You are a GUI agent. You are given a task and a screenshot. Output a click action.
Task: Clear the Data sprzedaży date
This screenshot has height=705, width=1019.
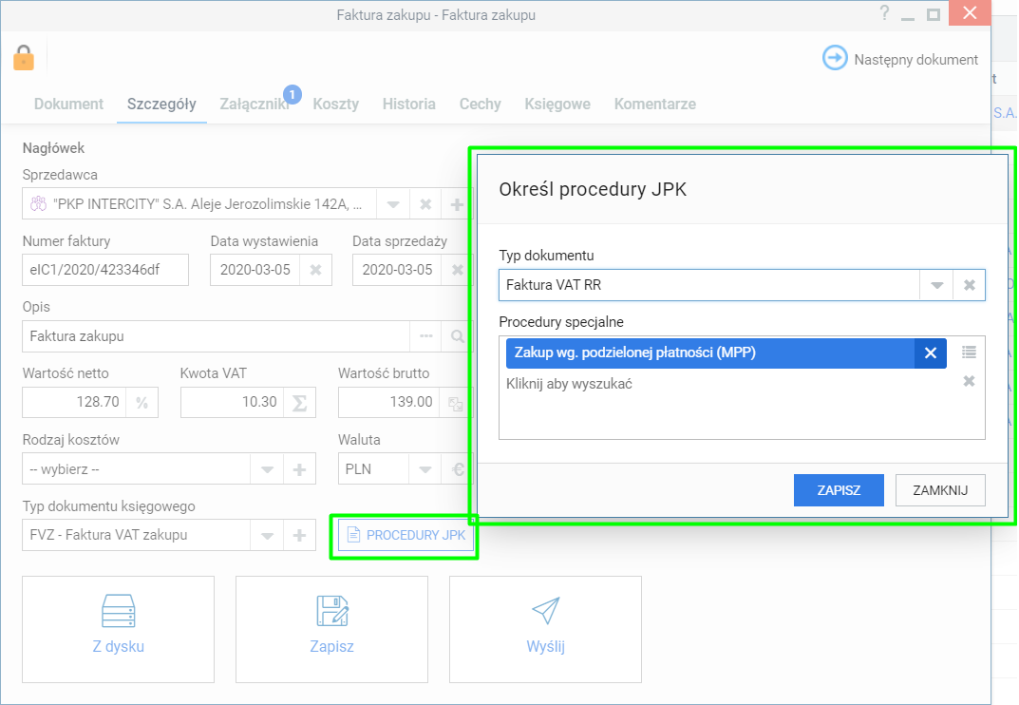point(458,270)
